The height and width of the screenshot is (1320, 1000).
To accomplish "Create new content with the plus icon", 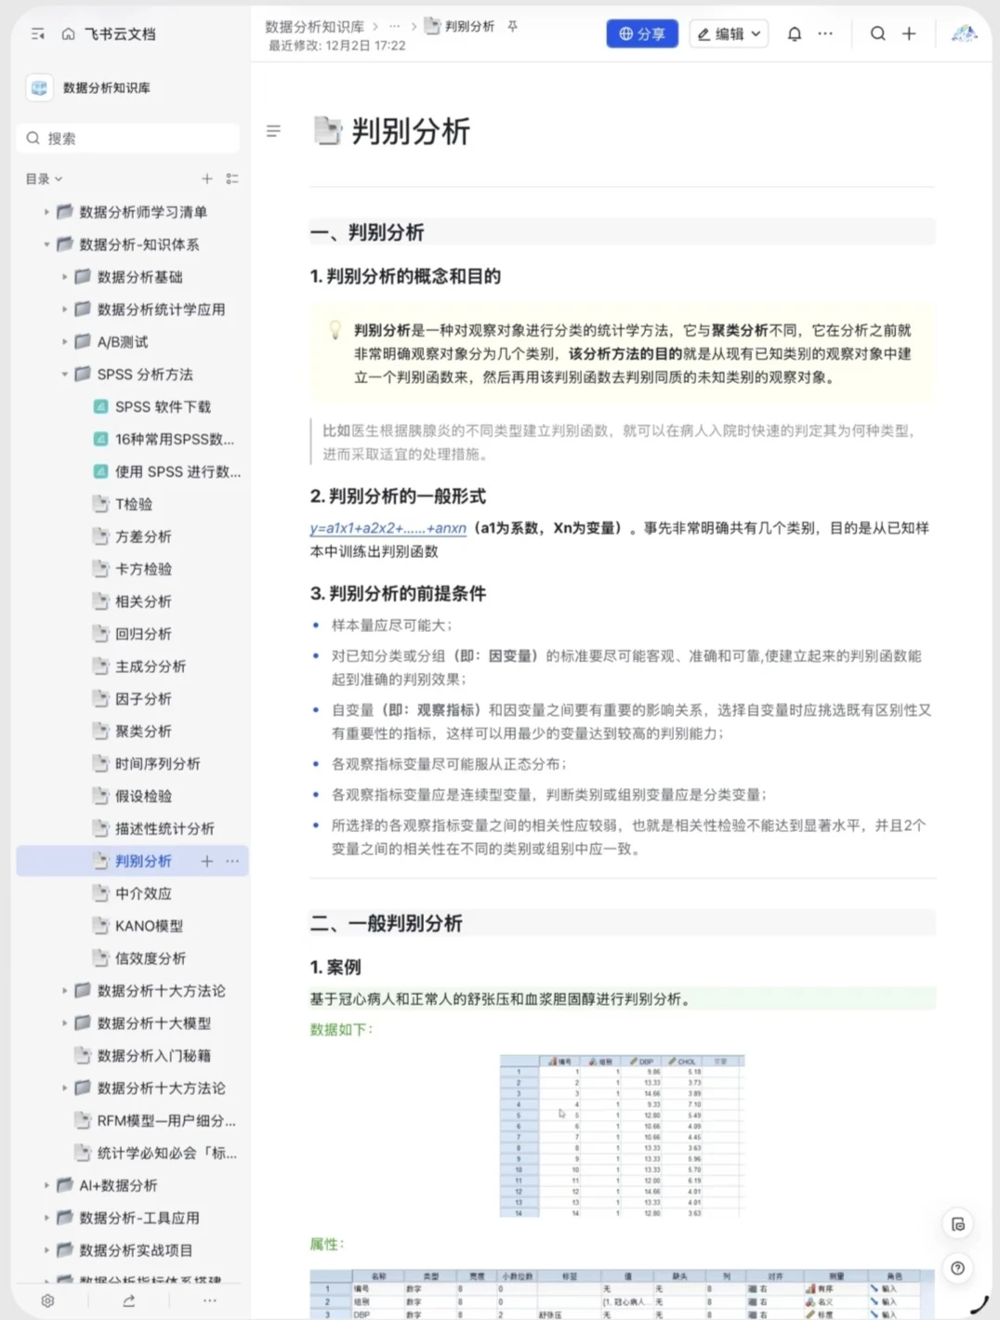I will 909,33.
